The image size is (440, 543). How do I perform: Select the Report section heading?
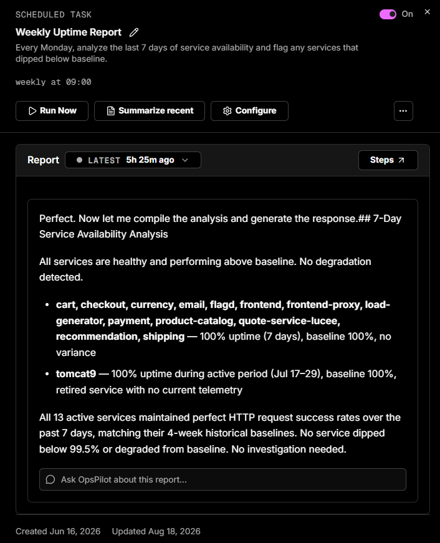coord(43,160)
